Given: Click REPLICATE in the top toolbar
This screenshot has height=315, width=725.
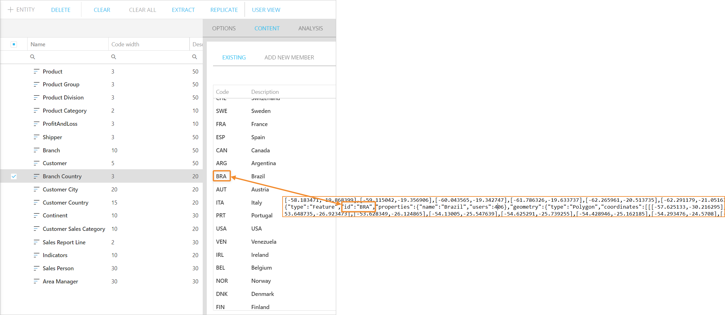Looking at the screenshot, I should (224, 10).
